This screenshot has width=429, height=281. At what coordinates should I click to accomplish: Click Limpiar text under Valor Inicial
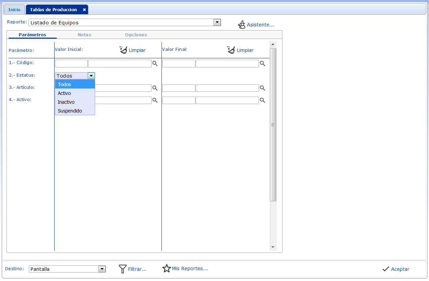click(x=137, y=50)
